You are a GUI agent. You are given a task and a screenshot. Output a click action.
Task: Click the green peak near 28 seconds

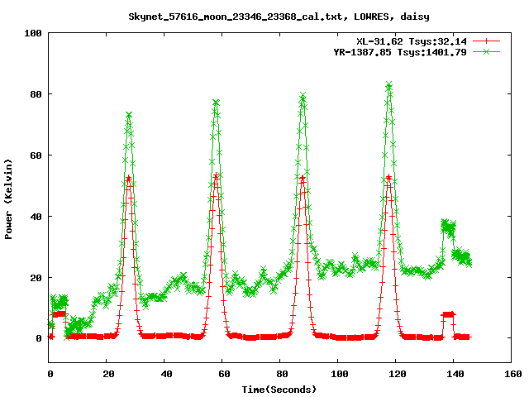(x=129, y=115)
